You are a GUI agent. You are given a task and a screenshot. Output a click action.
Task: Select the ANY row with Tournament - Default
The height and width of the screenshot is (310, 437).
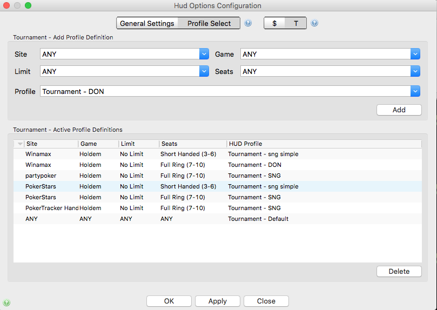tap(217, 219)
